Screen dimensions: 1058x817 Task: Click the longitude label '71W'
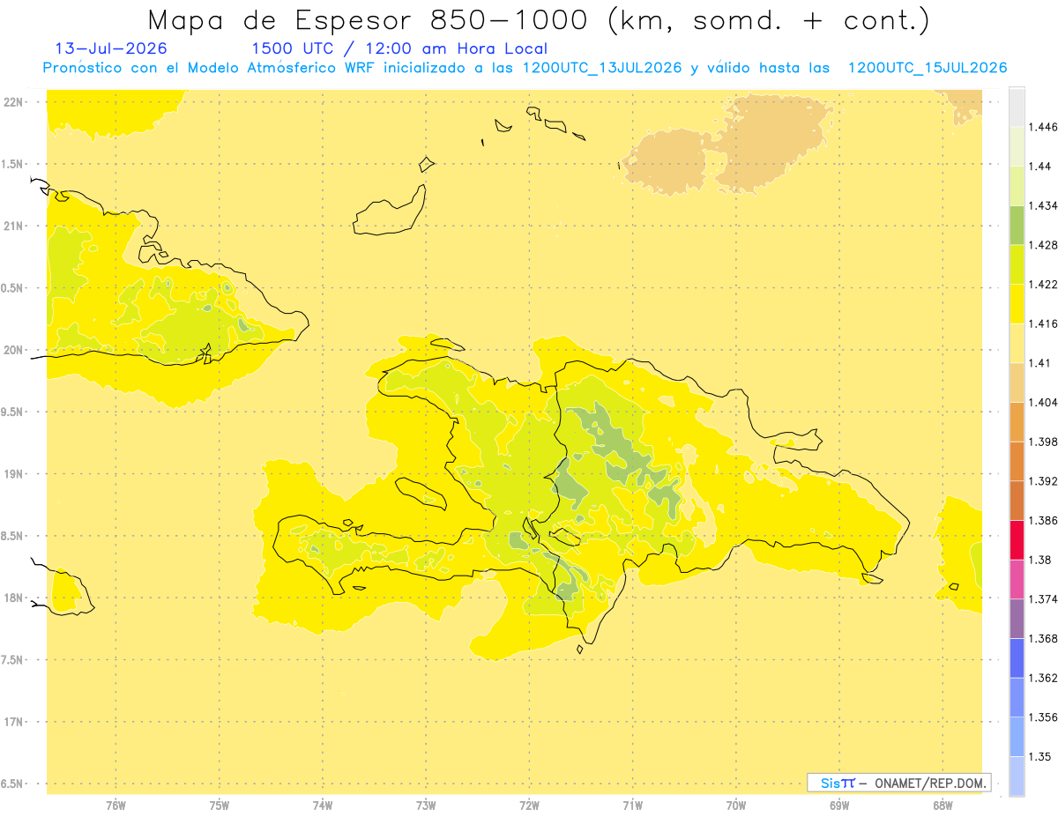pyautogui.click(x=632, y=806)
